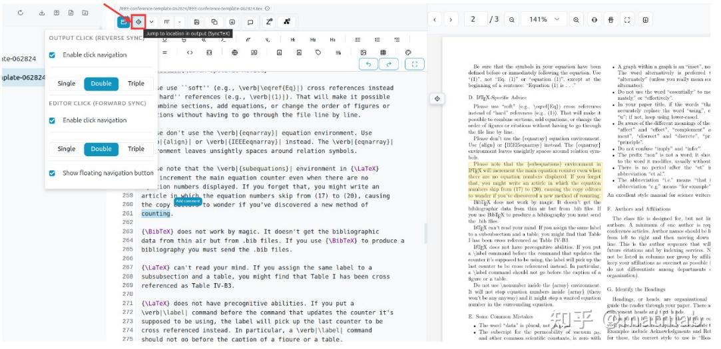Insert a level-three heading with H3
721x349 pixels.
332,40
